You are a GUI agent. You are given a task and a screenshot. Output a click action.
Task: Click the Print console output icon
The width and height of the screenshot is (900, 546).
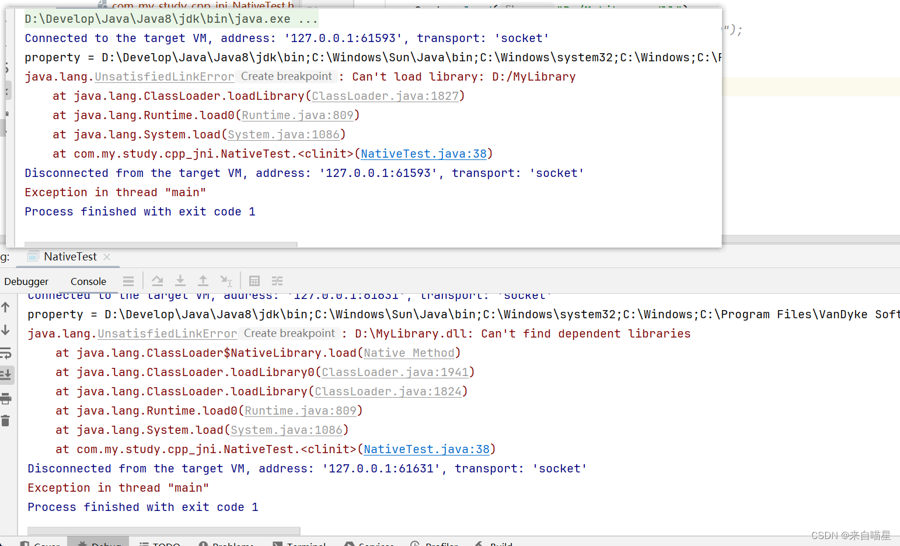(6, 399)
